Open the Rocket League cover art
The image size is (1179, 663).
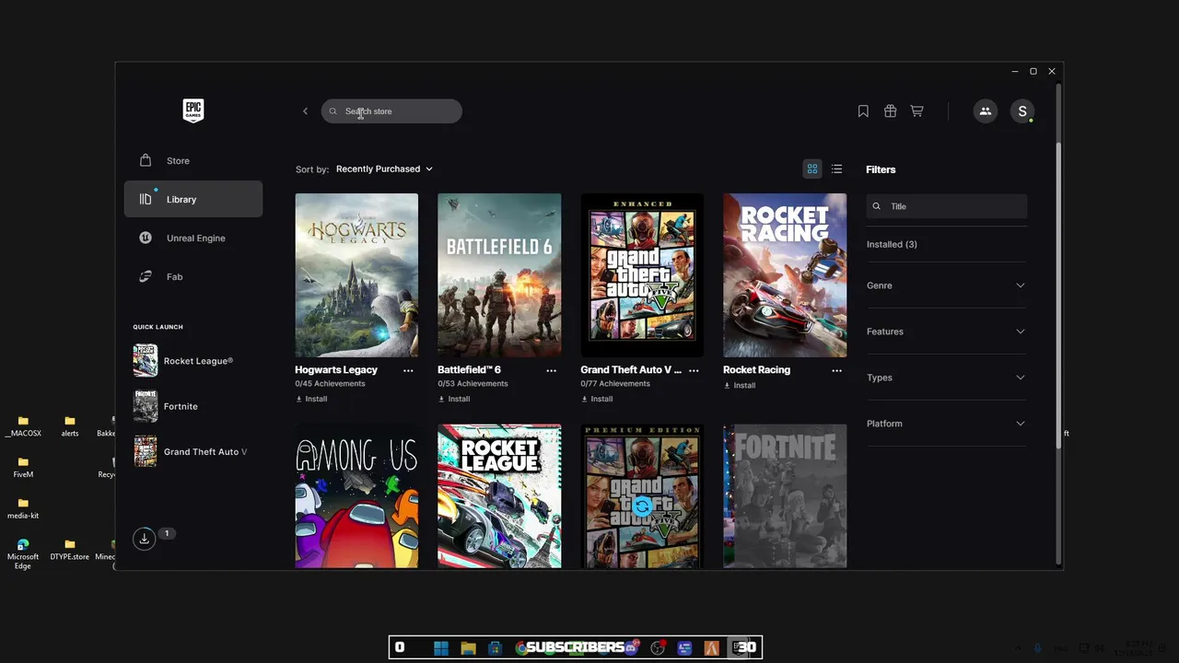(x=499, y=496)
